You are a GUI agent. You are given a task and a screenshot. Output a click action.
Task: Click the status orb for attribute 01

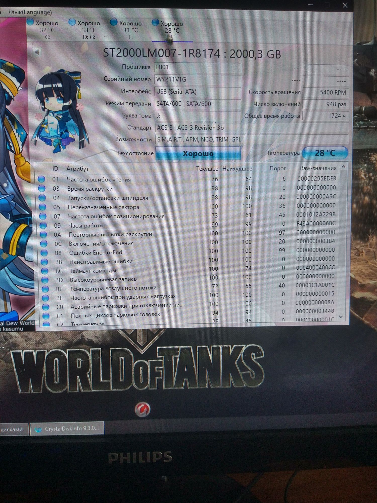coord(41,179)
